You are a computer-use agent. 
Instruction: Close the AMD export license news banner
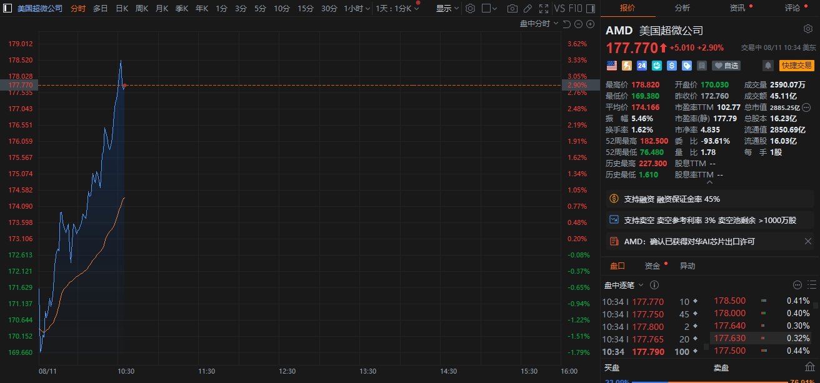[808, 241]
